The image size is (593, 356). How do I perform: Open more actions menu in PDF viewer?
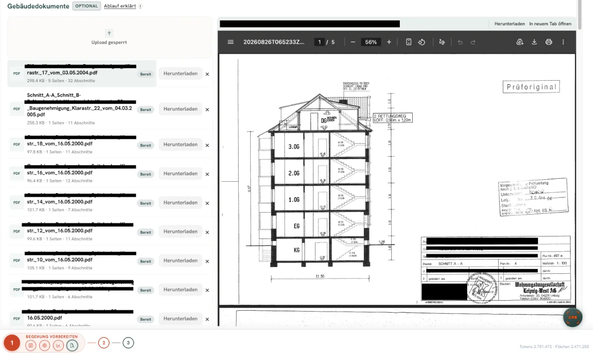pos(563,42)
